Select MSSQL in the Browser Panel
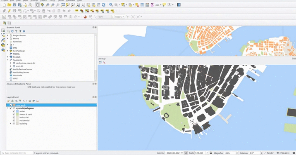The image size is (296, 155). click(x=16, y=54)
